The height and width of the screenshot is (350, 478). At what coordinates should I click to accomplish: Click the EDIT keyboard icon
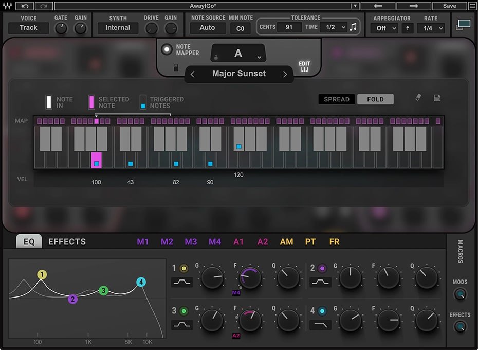(304, 67)
